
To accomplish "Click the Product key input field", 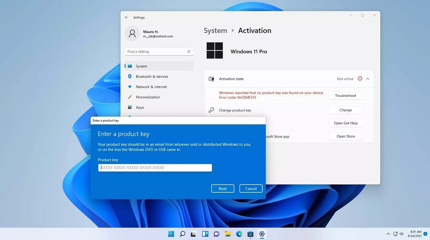I will click(x=155, y=168).
